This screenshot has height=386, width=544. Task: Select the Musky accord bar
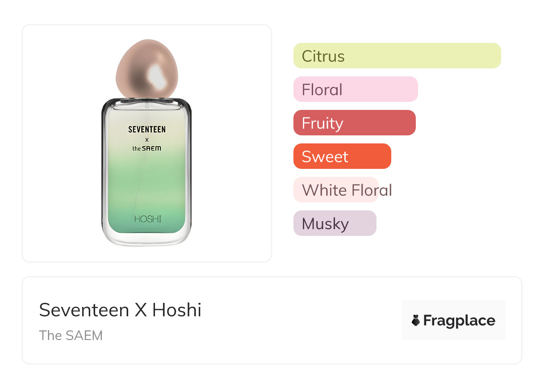point(335,223)
